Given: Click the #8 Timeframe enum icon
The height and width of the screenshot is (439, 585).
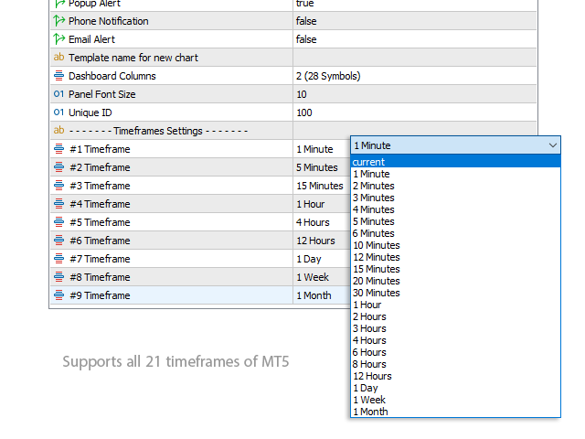Looking at the screenshot, I should [58, 276].
